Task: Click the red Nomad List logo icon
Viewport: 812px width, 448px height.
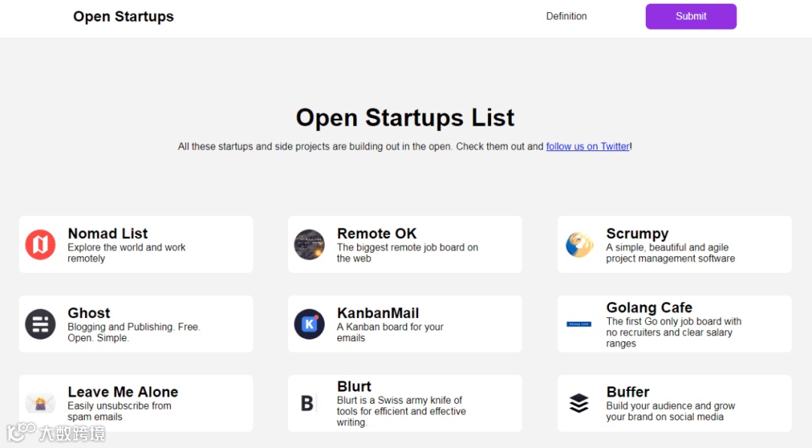Action: [x=41, y=244]
